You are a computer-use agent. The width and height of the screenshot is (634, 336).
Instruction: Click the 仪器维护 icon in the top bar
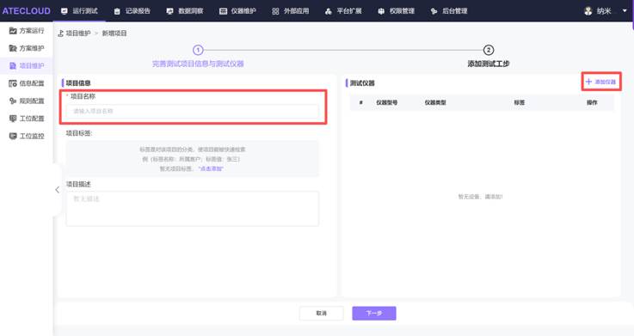(223, 11)
